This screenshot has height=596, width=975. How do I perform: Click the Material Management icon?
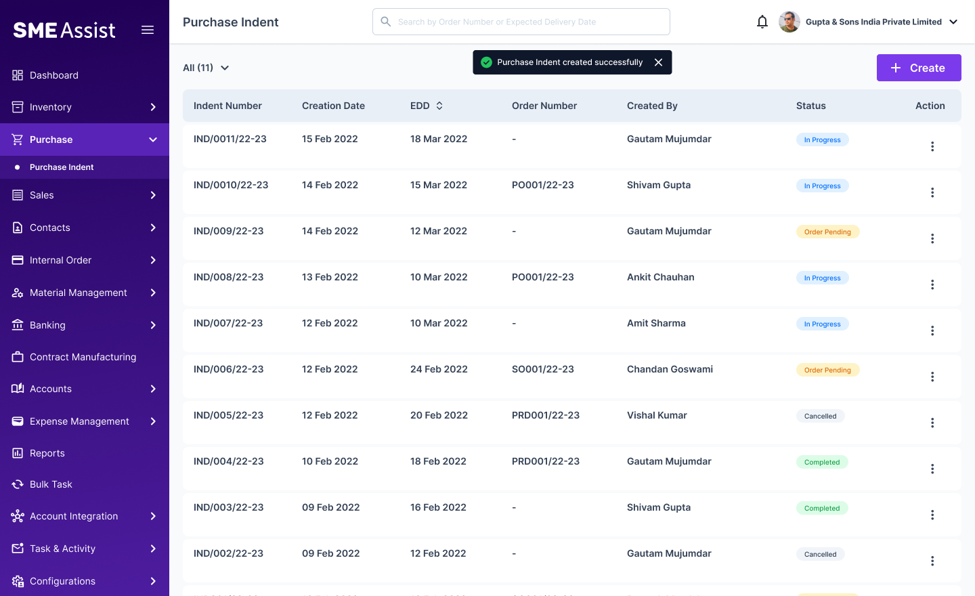pos(18,293)
